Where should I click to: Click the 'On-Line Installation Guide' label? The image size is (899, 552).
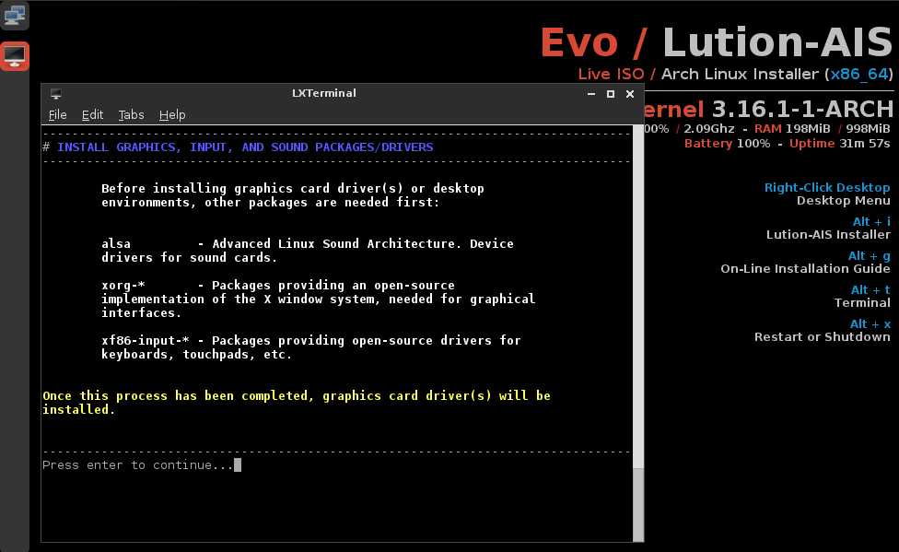(806, 268)
